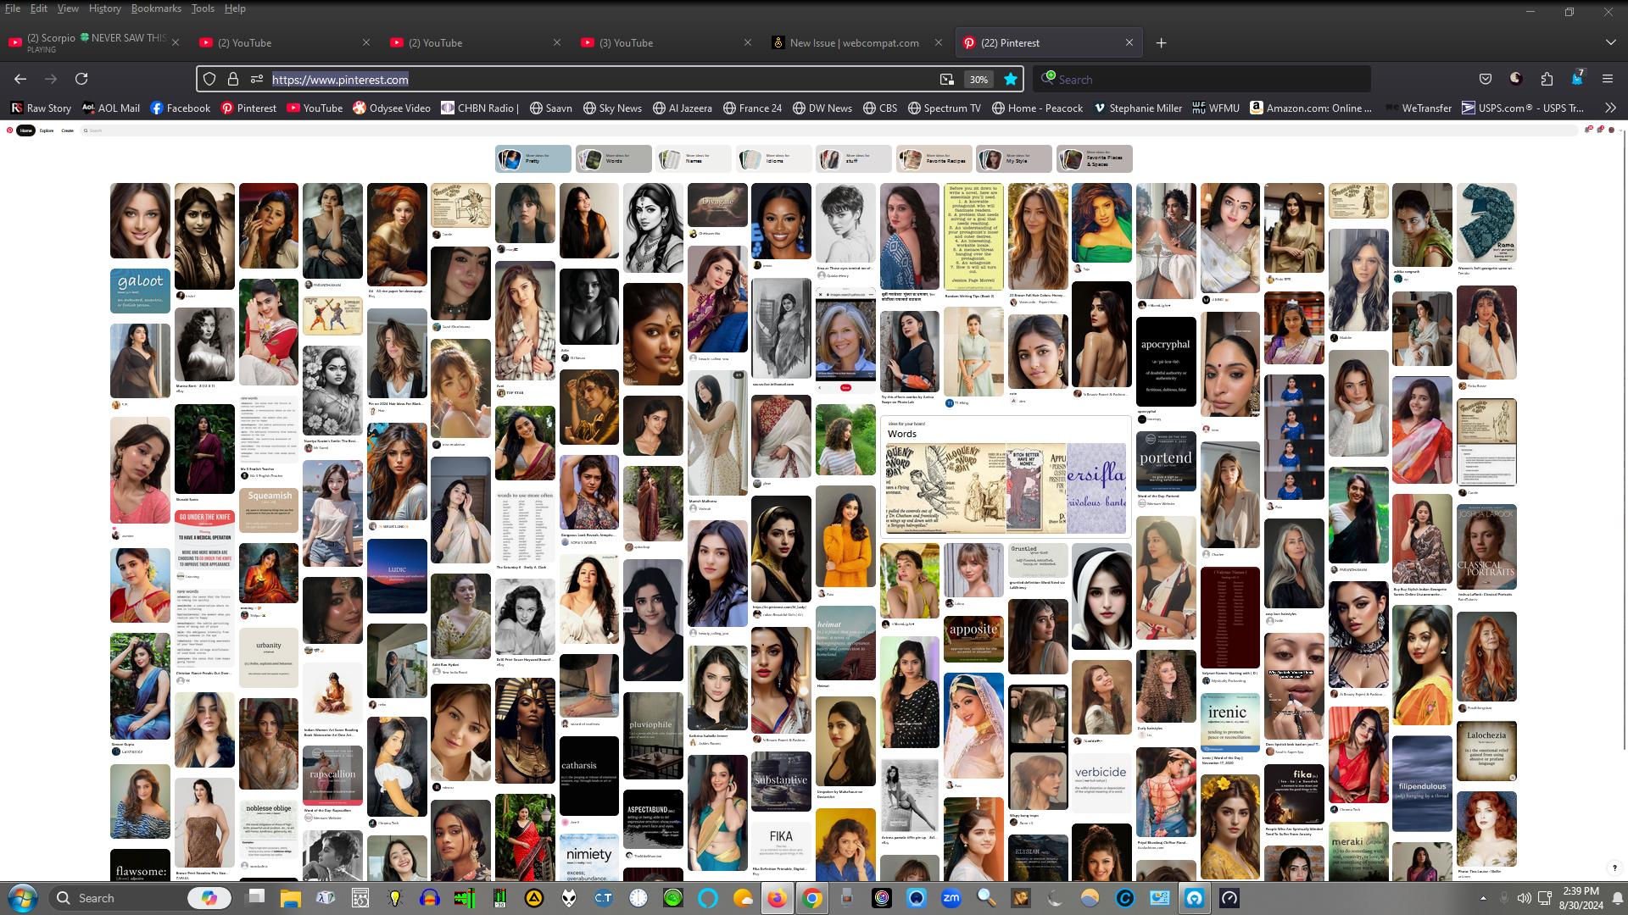This screenshot has width=1628, height=915.
Task: Select the 'More ideas for Words' chip
Action: [x=614, y=158]
